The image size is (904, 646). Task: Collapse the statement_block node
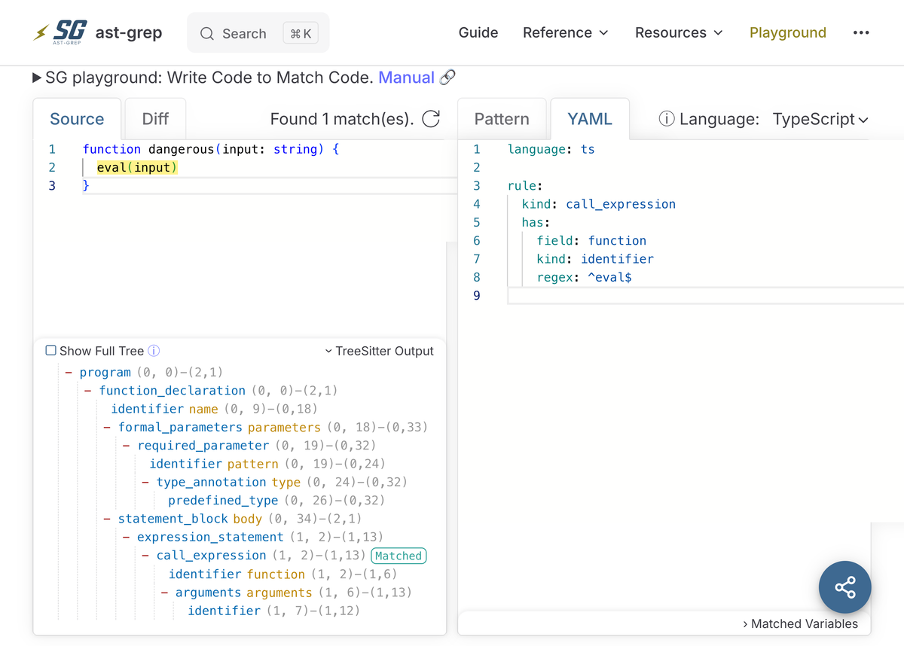tap(107, 519)
